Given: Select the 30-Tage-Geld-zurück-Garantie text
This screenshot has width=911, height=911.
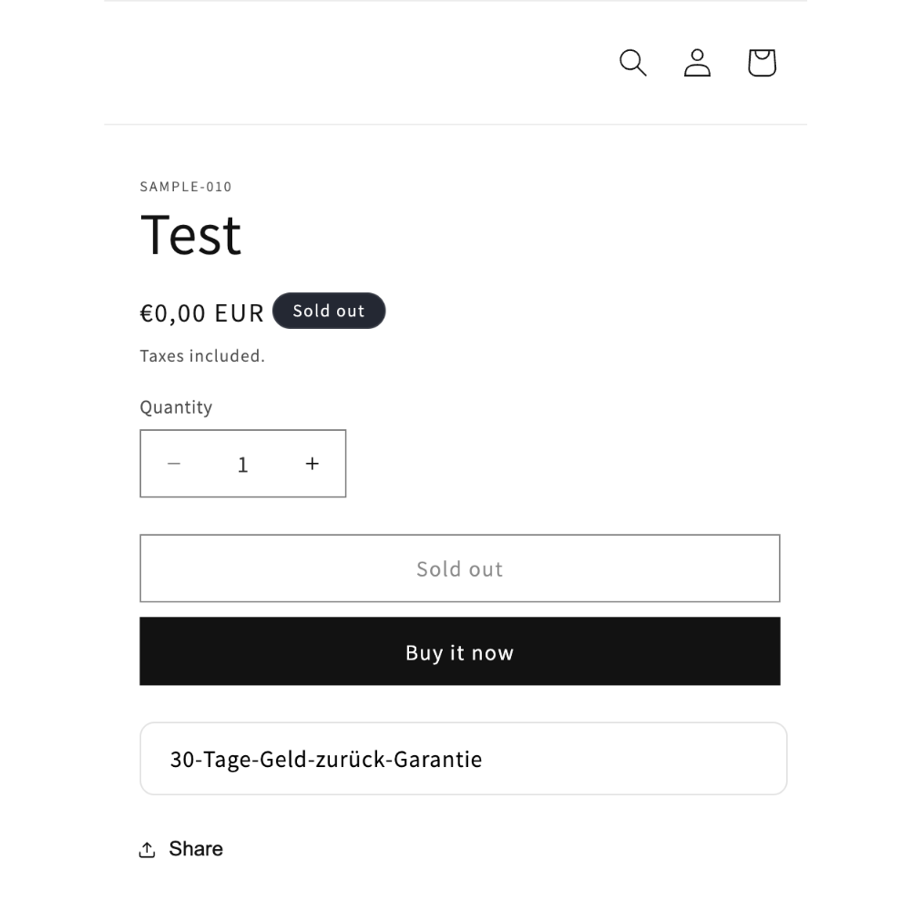Looking at the screenshot, I should (326, 760).
